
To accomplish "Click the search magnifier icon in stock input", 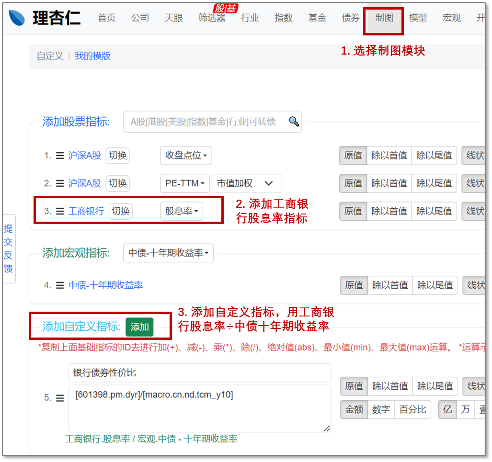I will [294, 122].
